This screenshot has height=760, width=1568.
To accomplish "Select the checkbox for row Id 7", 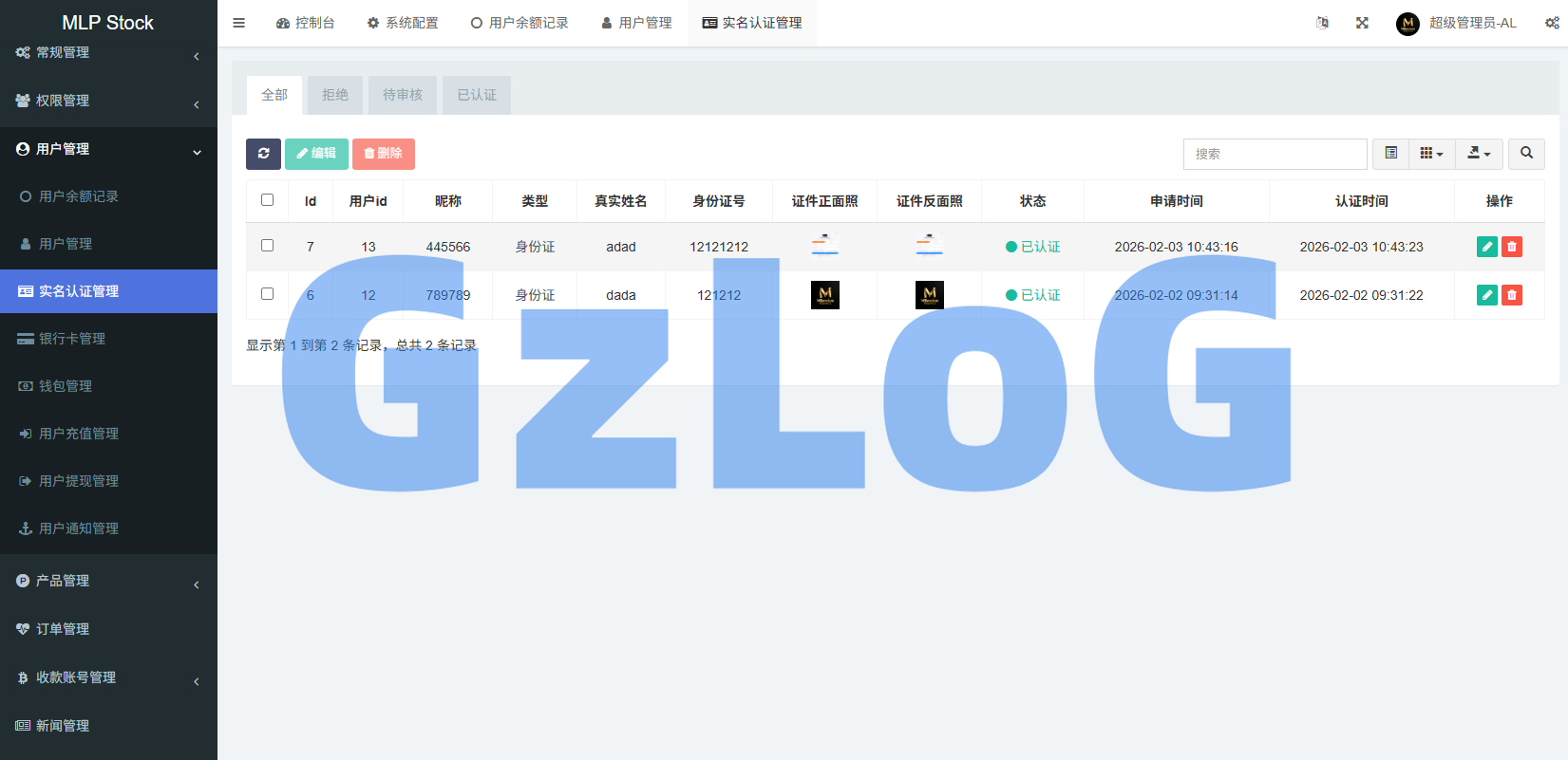I will tap(267, 246).
